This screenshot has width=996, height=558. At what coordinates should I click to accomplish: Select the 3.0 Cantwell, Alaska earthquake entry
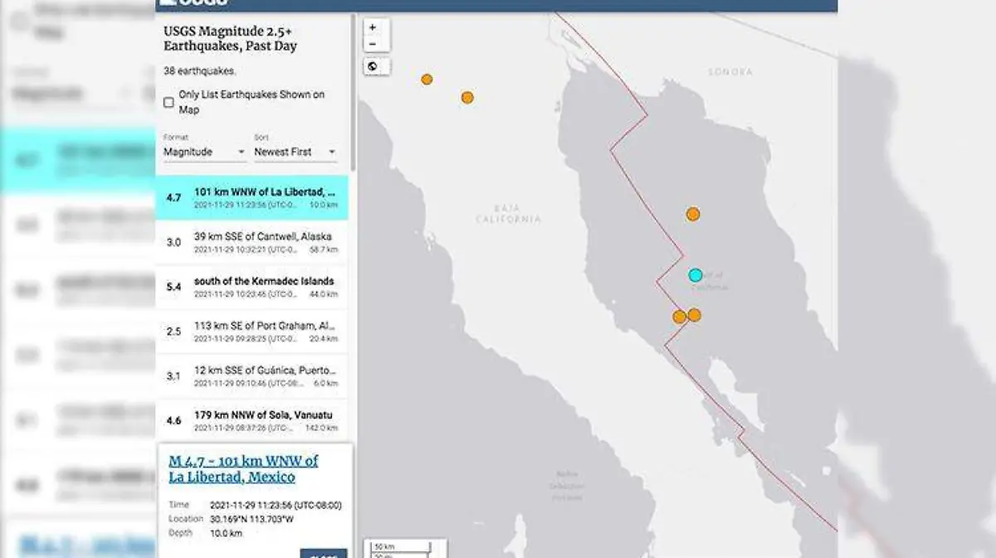(252, 242)
